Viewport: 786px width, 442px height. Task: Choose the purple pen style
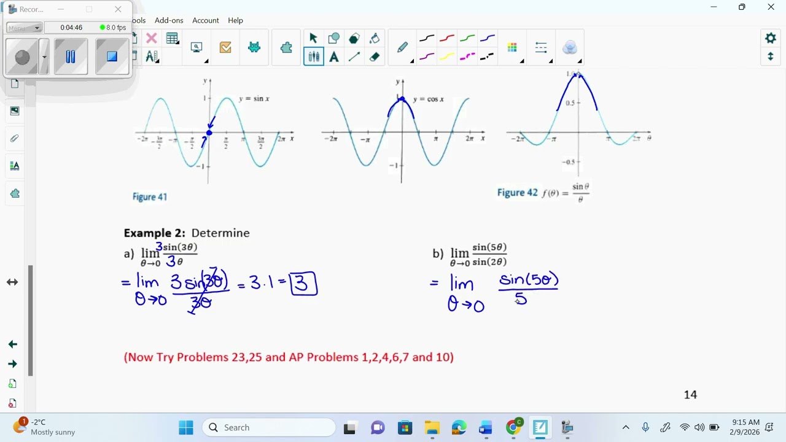[426, 56]
